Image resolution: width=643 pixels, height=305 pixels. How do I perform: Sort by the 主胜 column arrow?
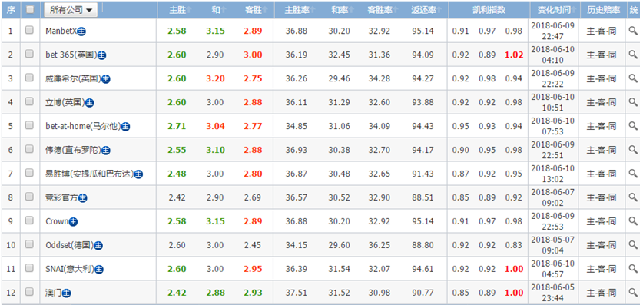(189, 11)
